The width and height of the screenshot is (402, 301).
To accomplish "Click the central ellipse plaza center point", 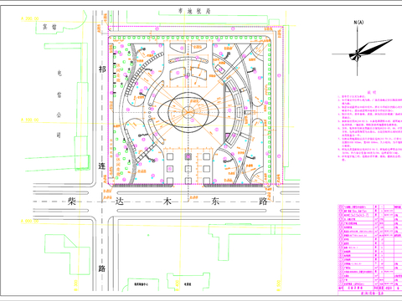I will pyautogui.click(x=188, y=112).
